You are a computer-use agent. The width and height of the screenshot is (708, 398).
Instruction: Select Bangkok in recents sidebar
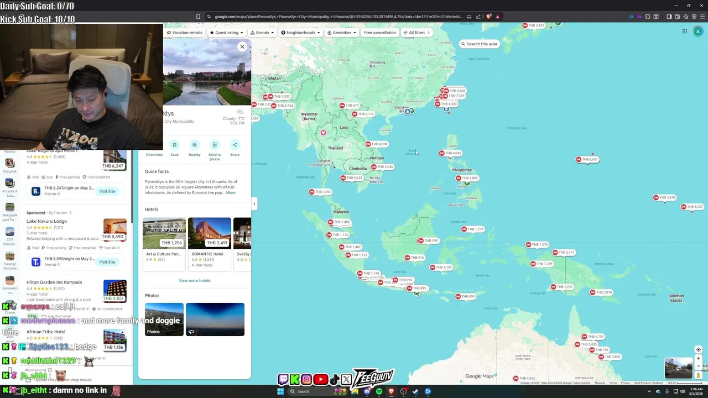[9, 165]
